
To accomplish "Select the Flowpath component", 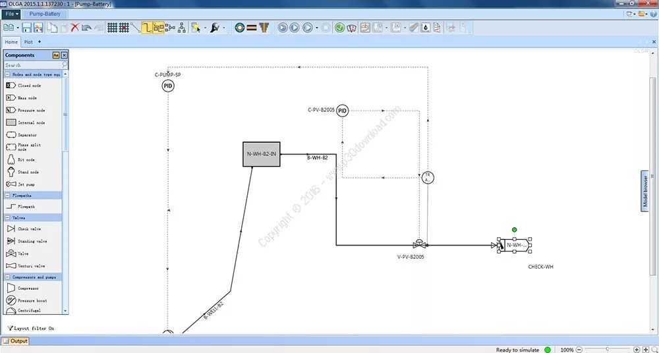I will point(20,207).
